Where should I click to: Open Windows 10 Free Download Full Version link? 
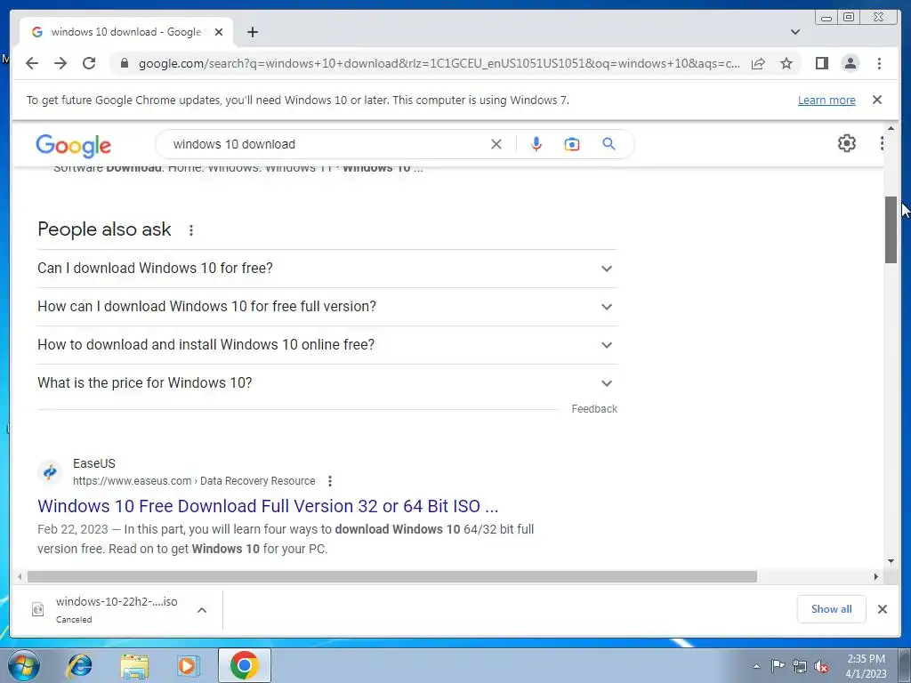[268, 506]
